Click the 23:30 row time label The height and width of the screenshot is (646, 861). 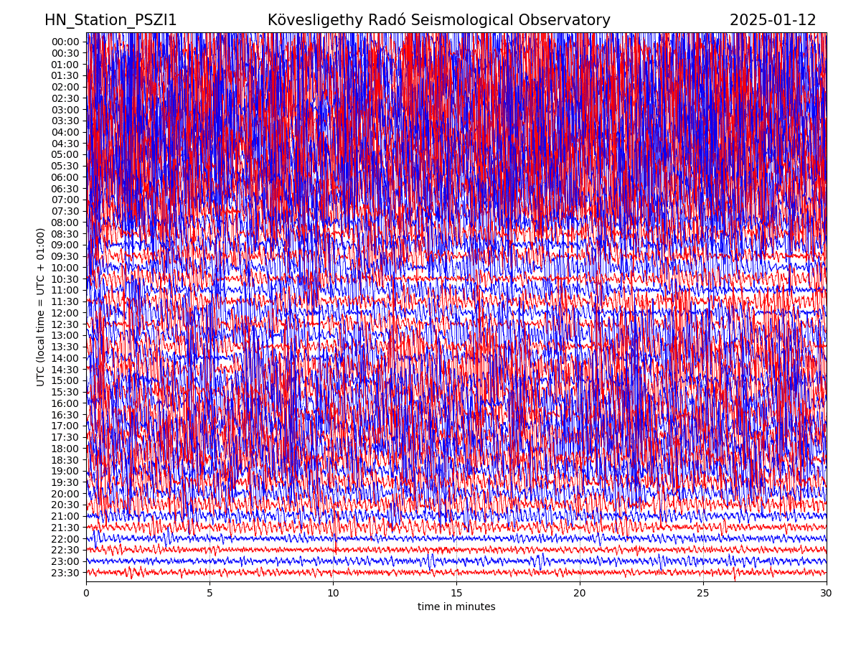[65, 573]
